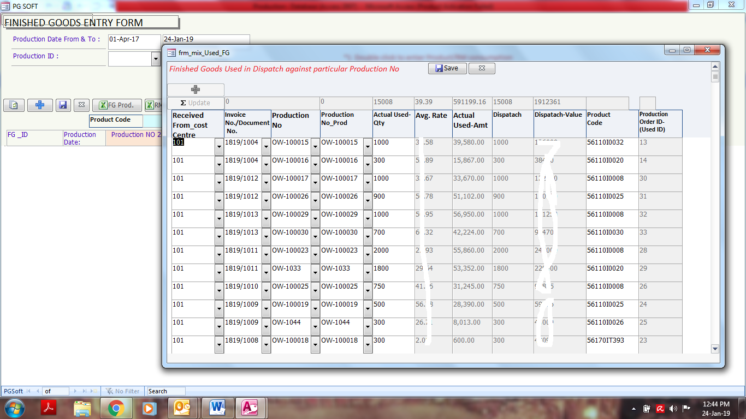Click the Search box in navigation bar
The width and height of the screenshot is (746, 419).
pos(166,391)
